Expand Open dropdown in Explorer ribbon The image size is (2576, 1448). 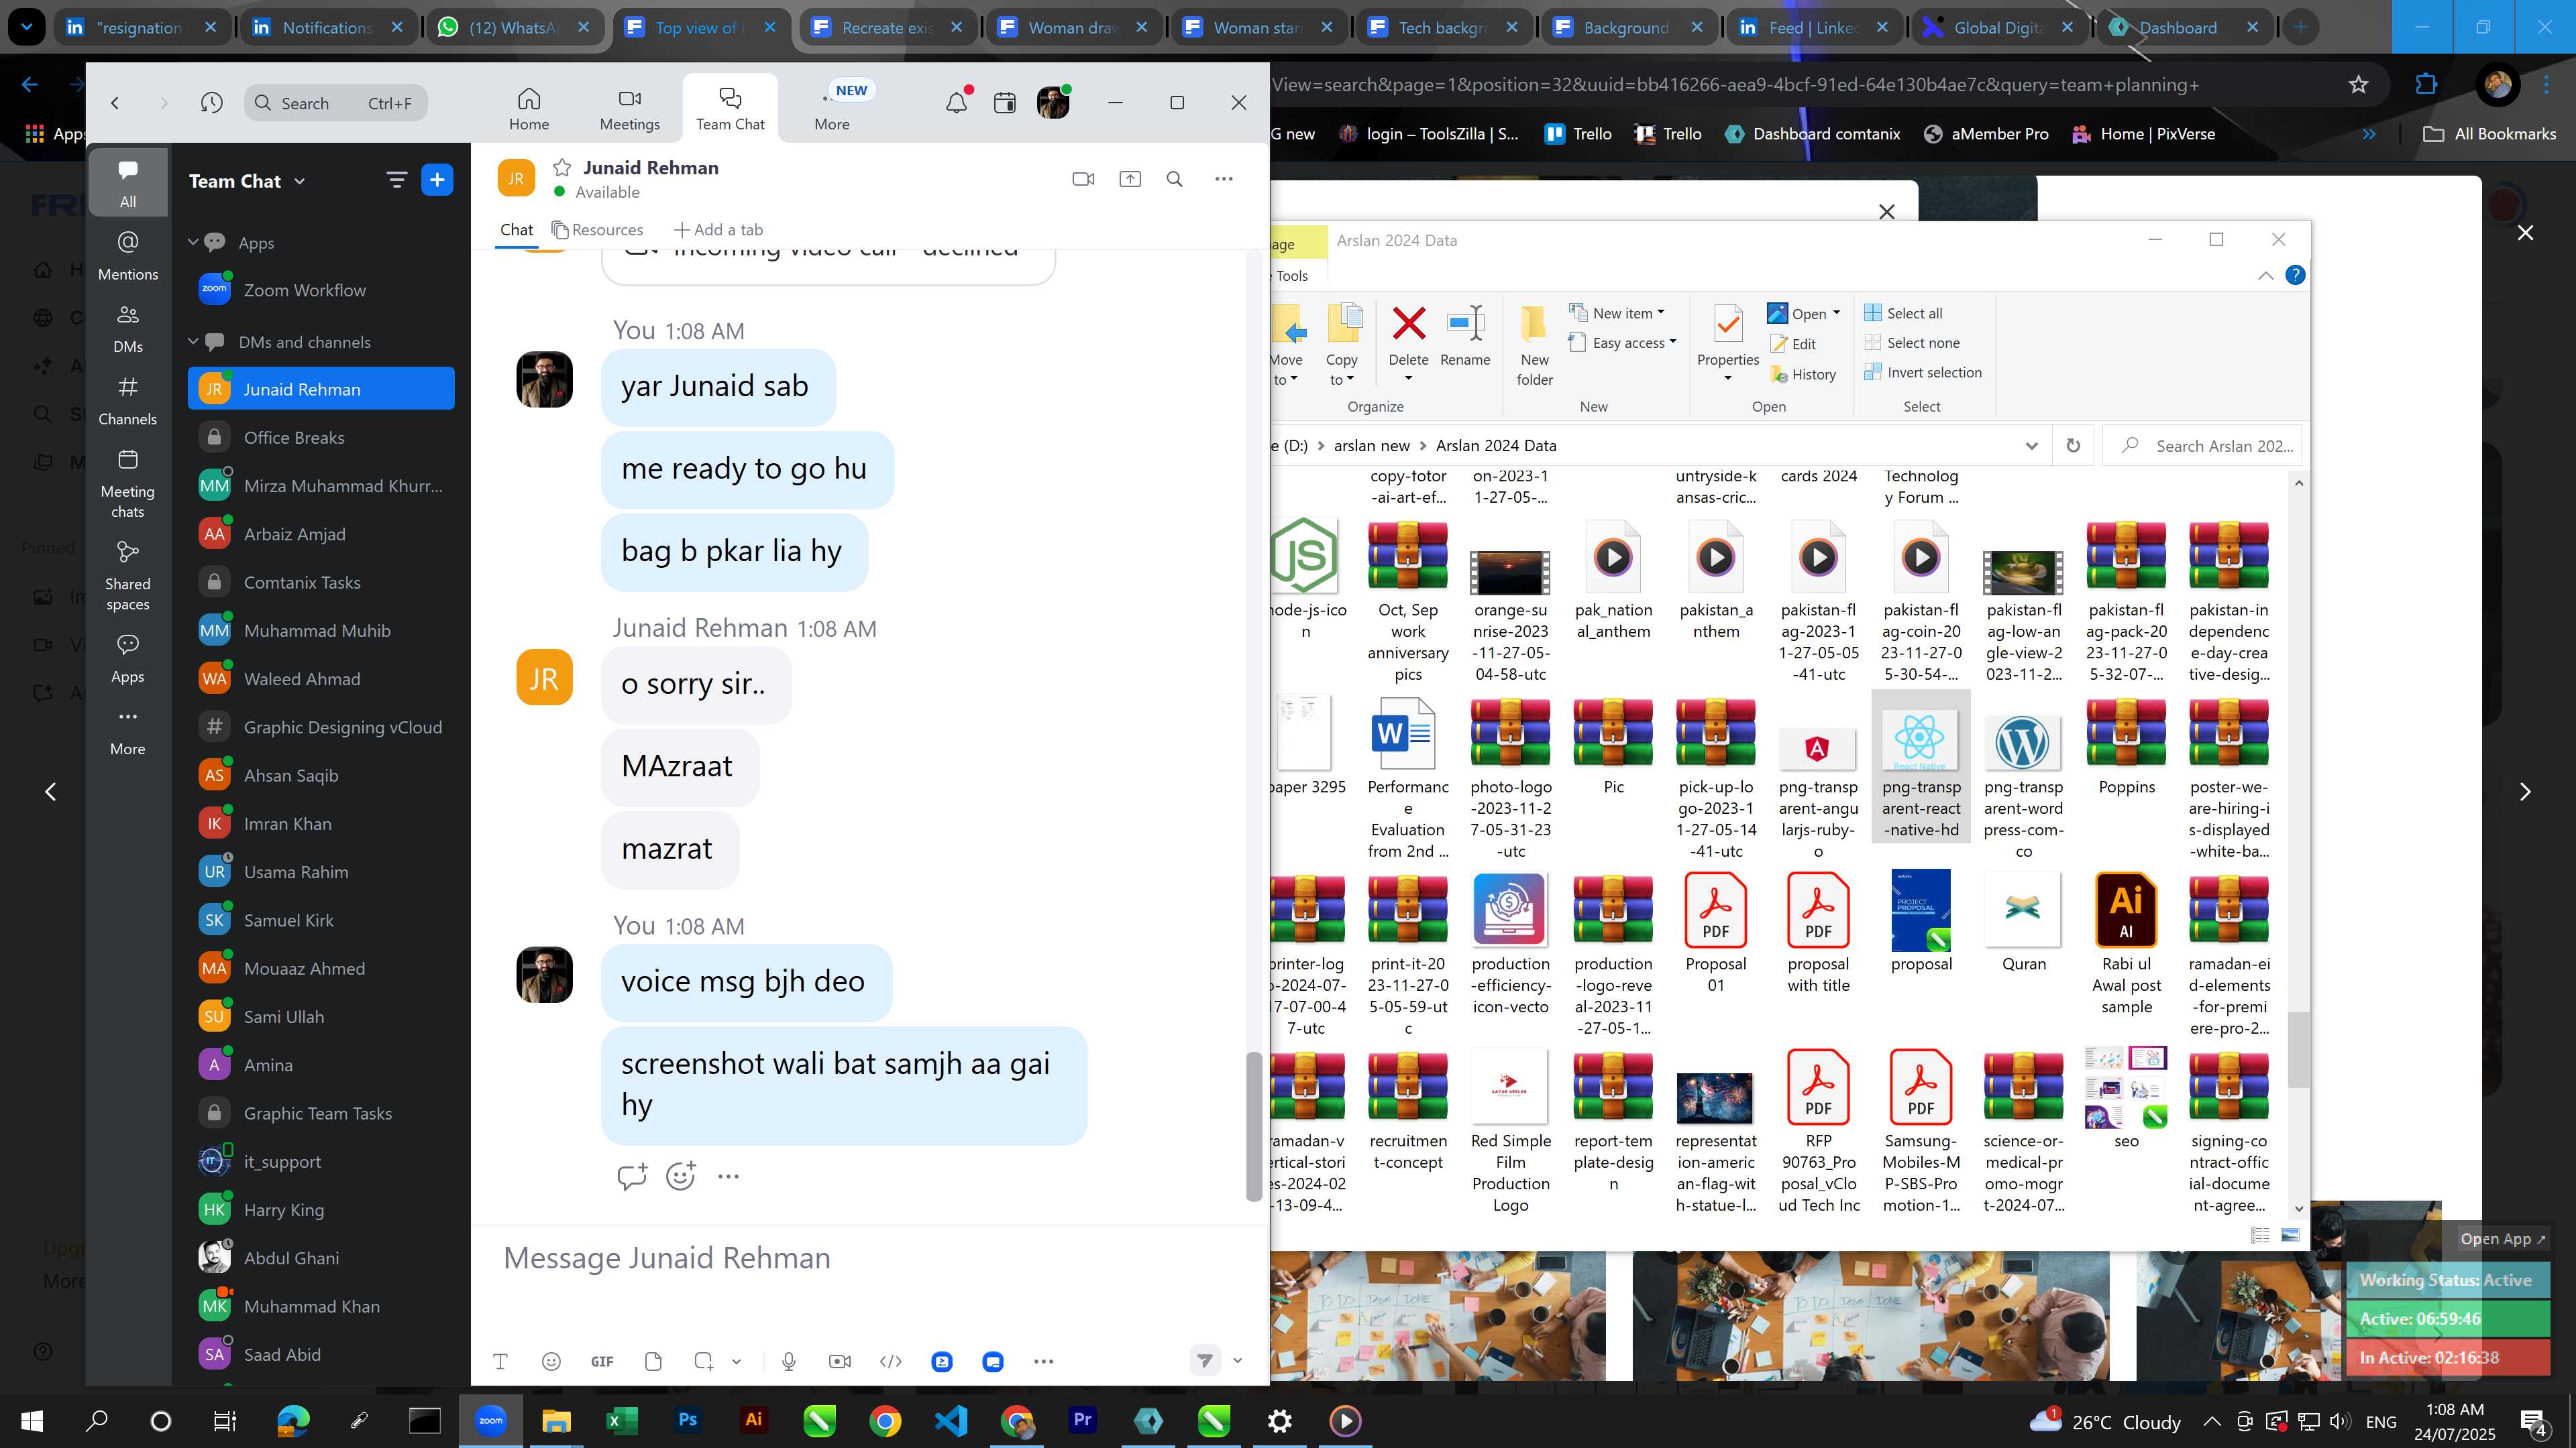(1836, 313)
